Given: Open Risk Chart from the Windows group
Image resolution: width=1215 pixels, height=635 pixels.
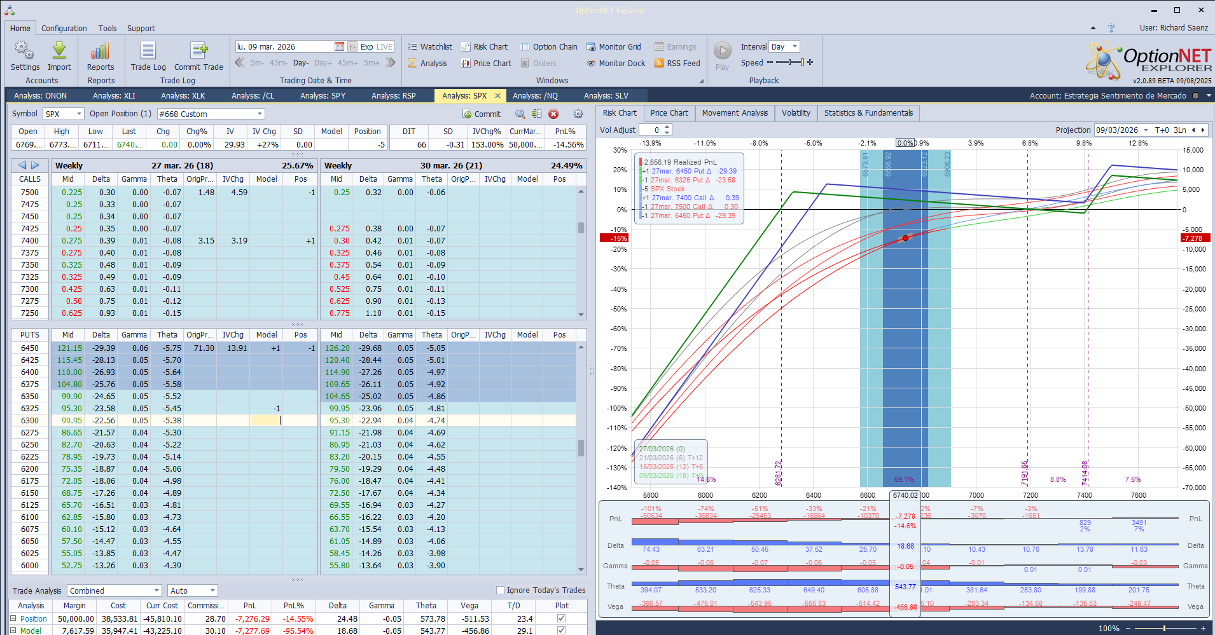Looking at the screenshot, I should (484, 46).
